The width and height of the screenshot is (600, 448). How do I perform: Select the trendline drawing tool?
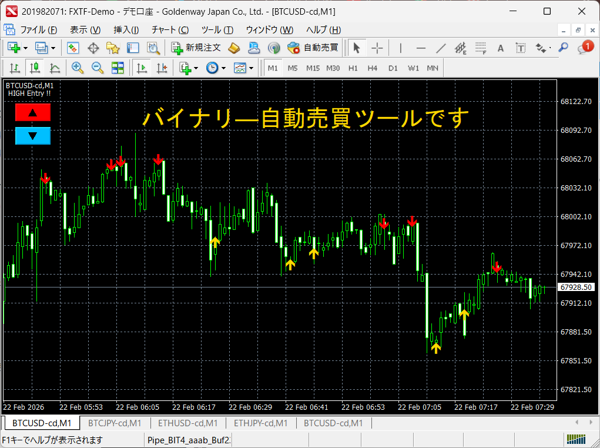(441, 48)
